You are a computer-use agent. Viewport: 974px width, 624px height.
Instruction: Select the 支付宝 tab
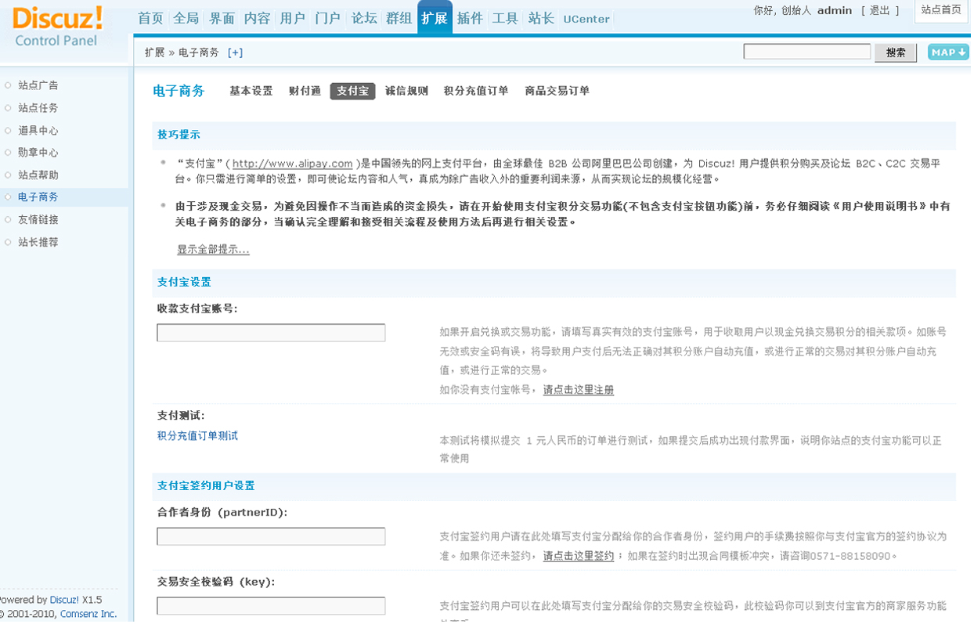coord(352,91)
